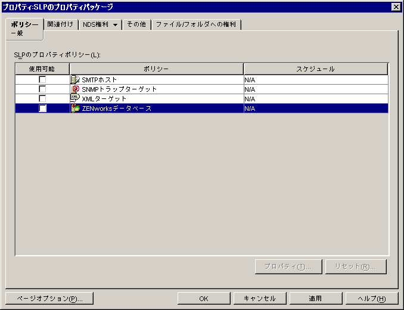404x310 pixels.
Task: Close the SLPのプロパティパッケージ dialog
Action: 396,7
